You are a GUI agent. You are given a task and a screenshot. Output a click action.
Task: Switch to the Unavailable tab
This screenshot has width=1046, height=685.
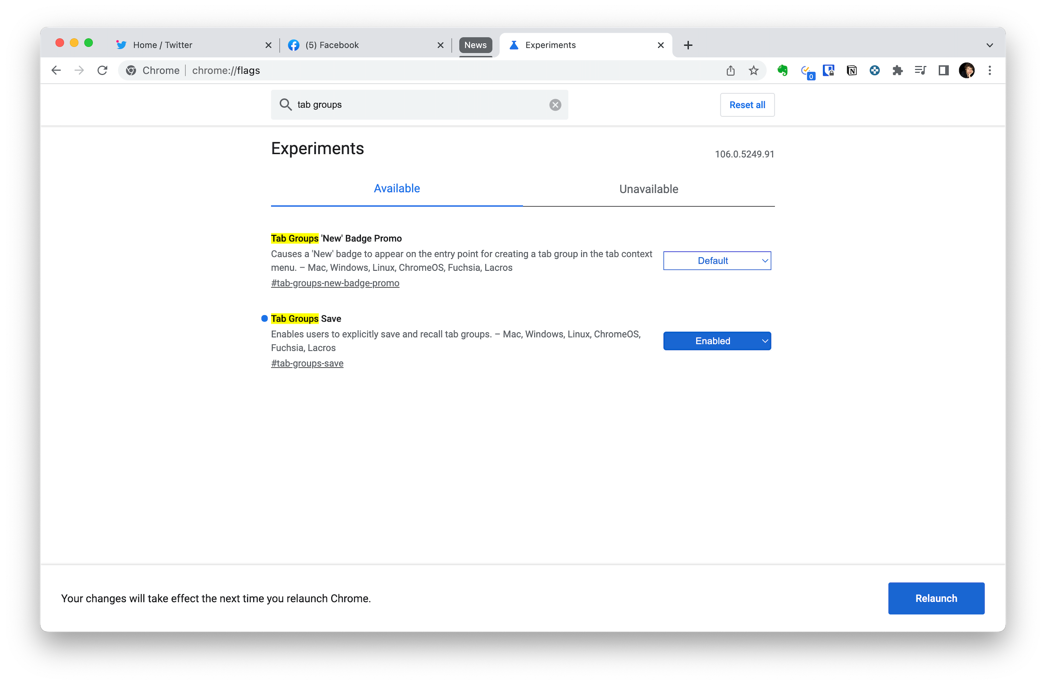click(x=649, y=189)
